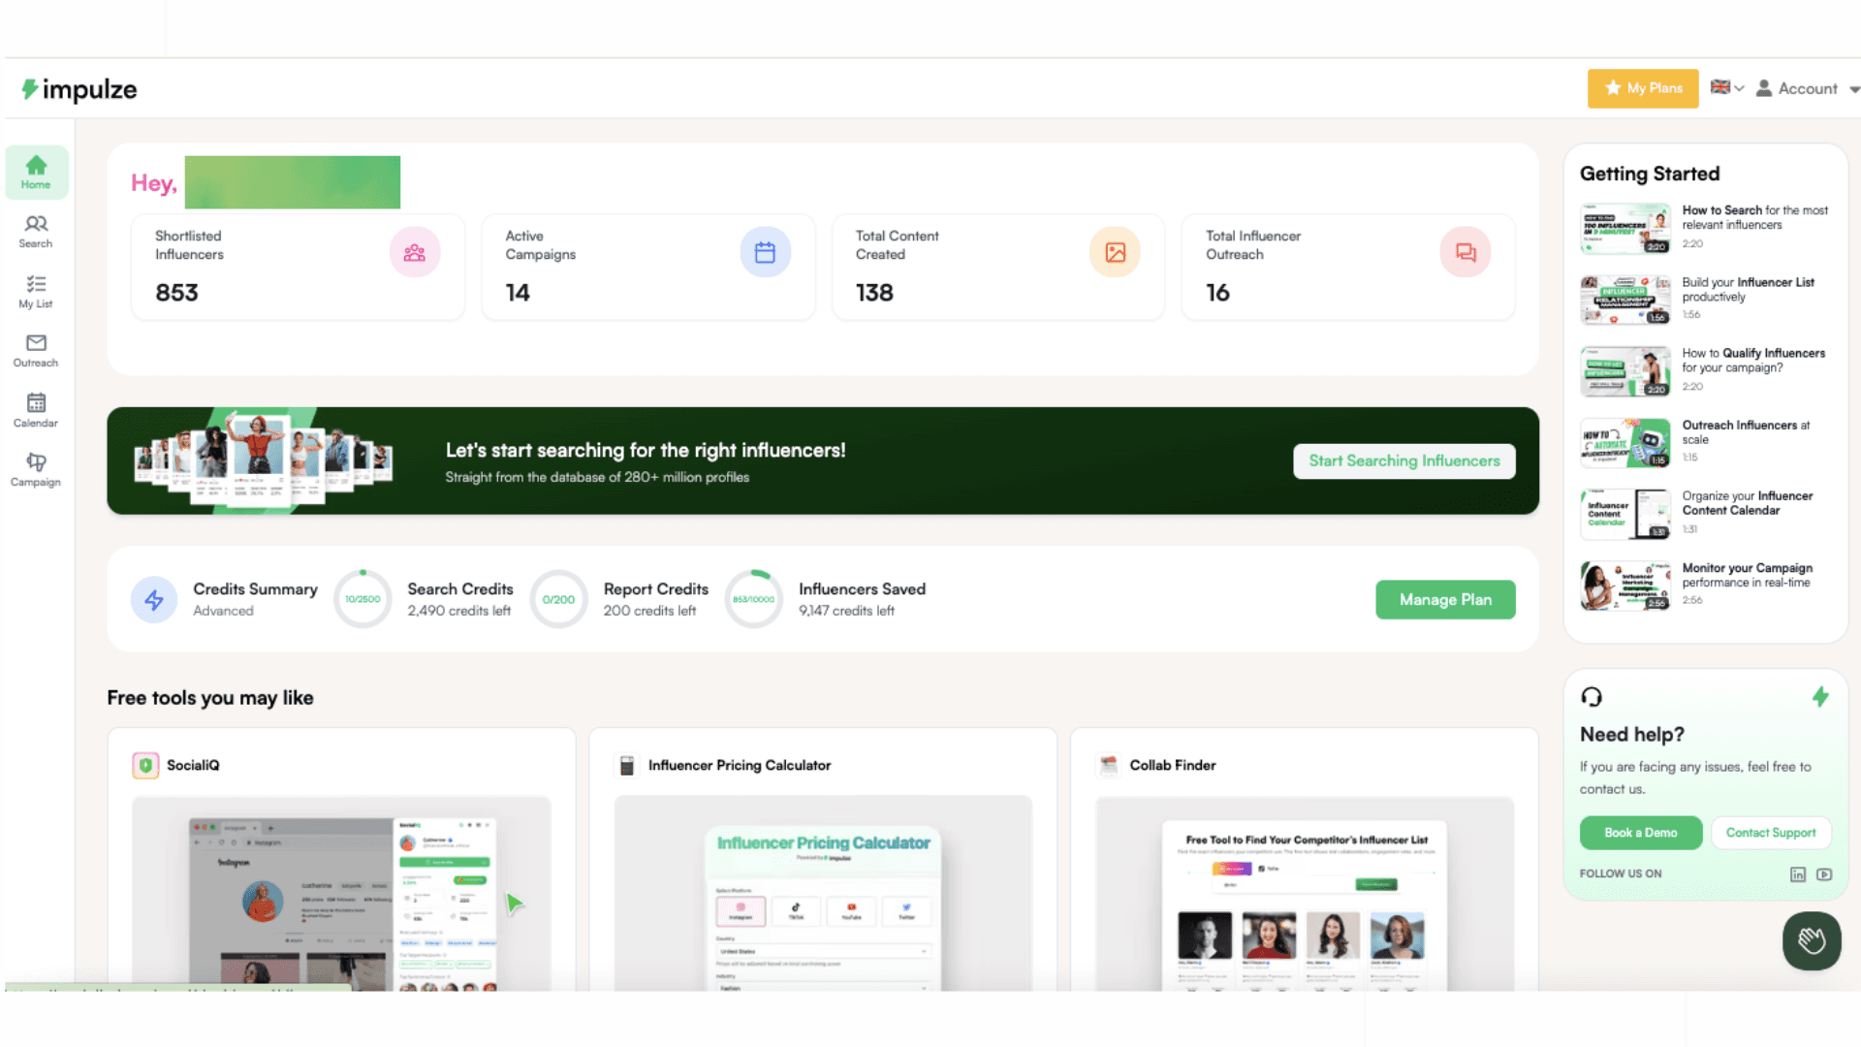Click the YouTube follow icon

(1826, 873)
